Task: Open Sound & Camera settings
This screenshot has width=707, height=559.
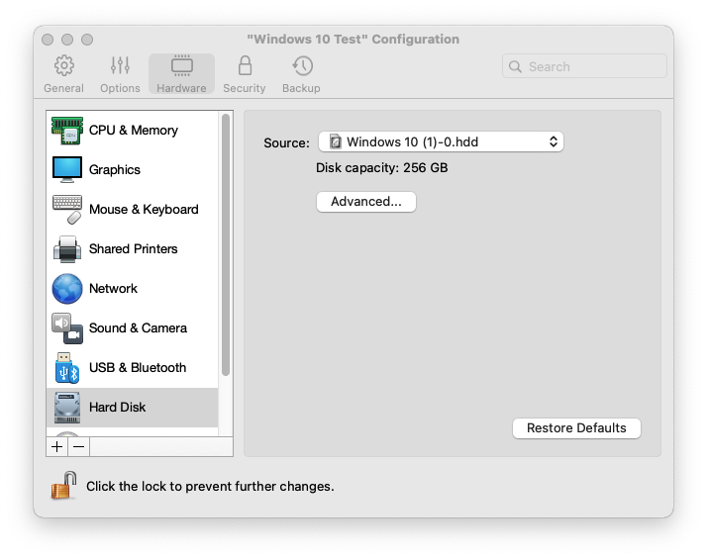Action: point(137,328)
